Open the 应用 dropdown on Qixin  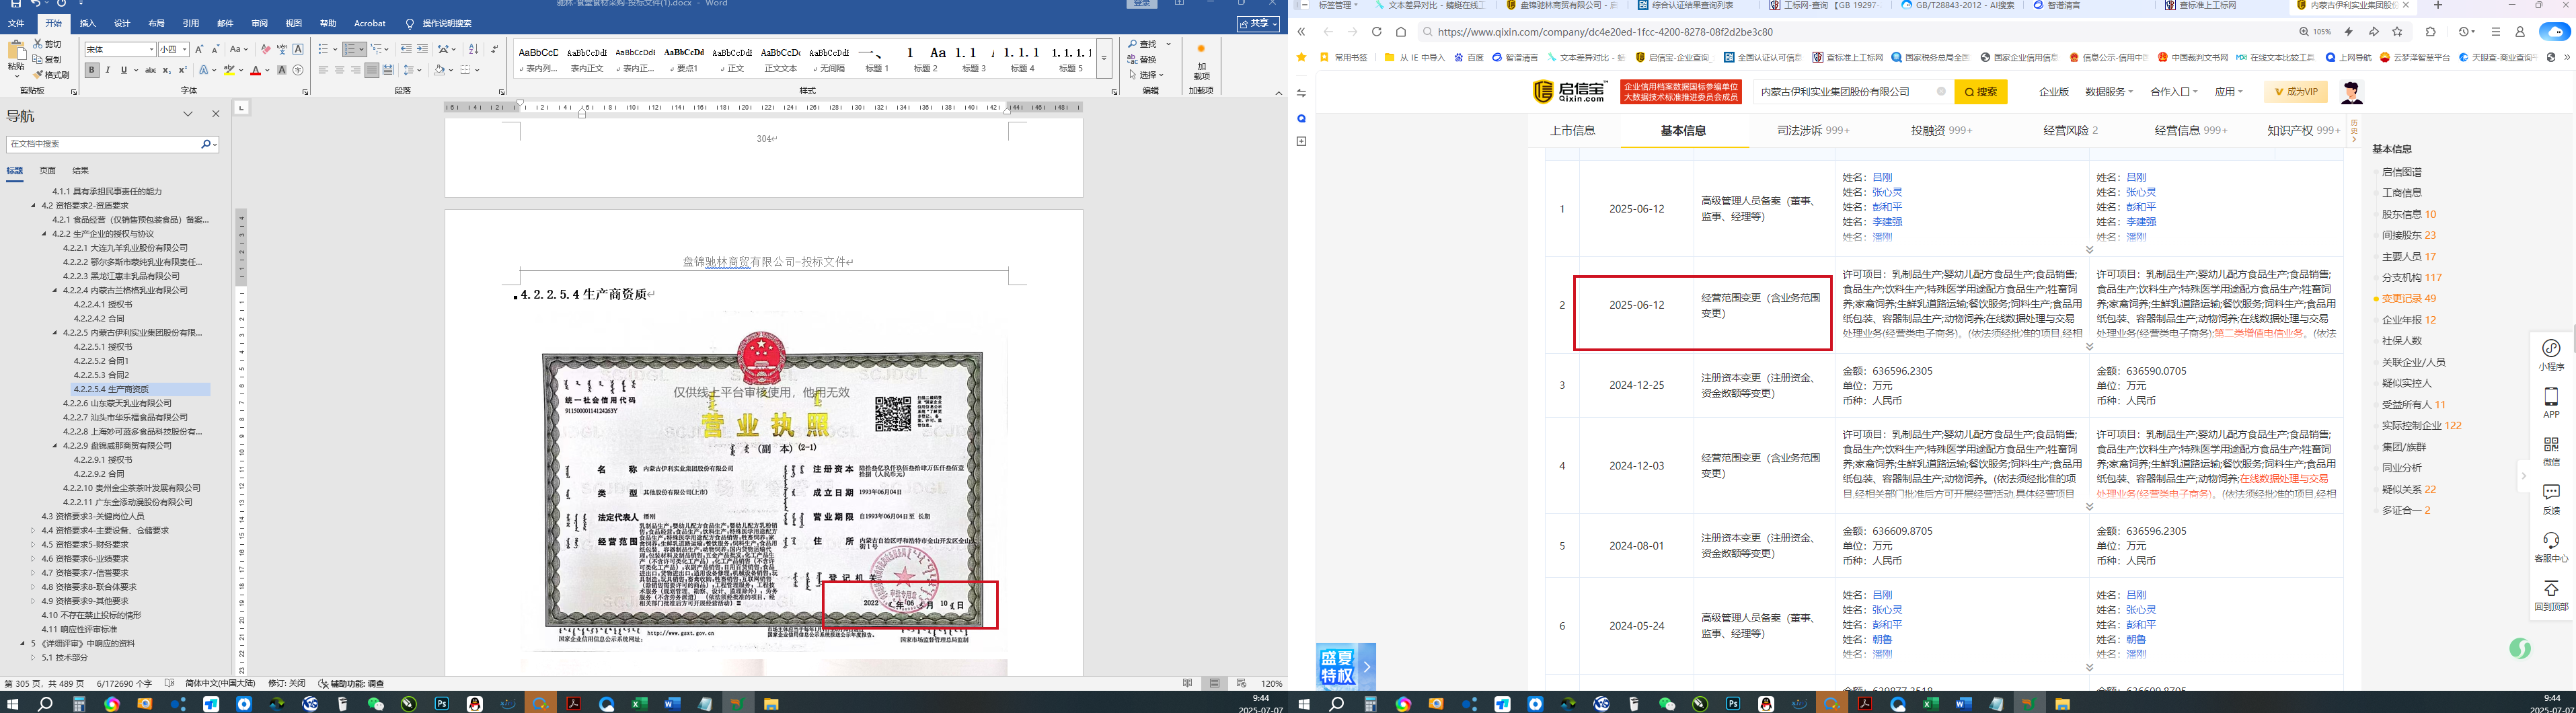2228,92
